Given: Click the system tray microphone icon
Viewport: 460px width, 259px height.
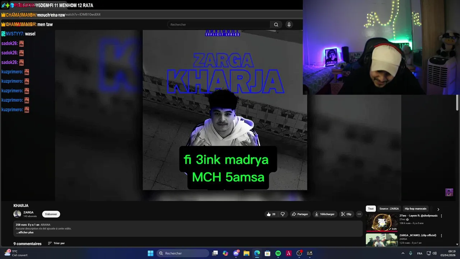Looking at the screenshot, I should (x=410, y=253).
